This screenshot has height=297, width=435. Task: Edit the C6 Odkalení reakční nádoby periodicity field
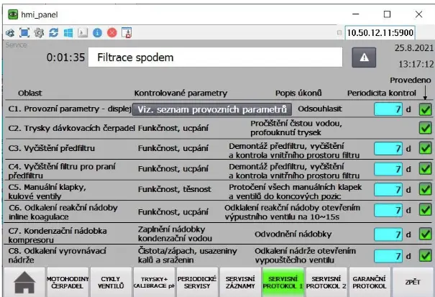388,210
